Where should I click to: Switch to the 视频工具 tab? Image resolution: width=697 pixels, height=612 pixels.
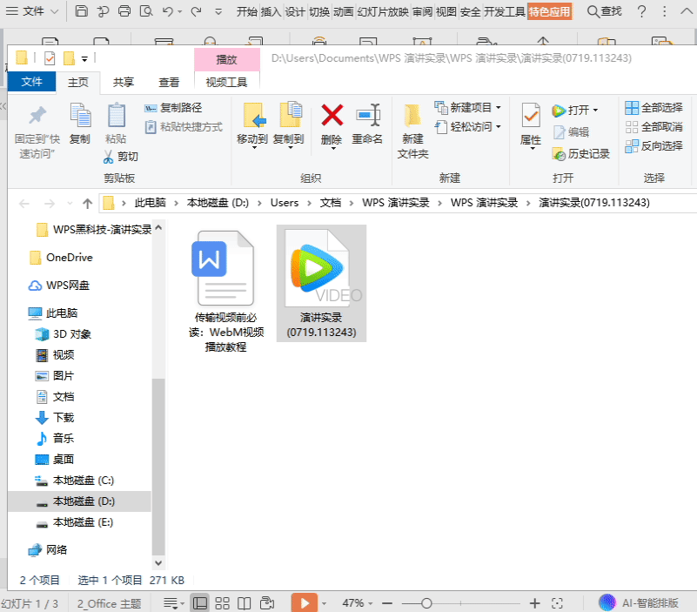(x=227, y=83)
